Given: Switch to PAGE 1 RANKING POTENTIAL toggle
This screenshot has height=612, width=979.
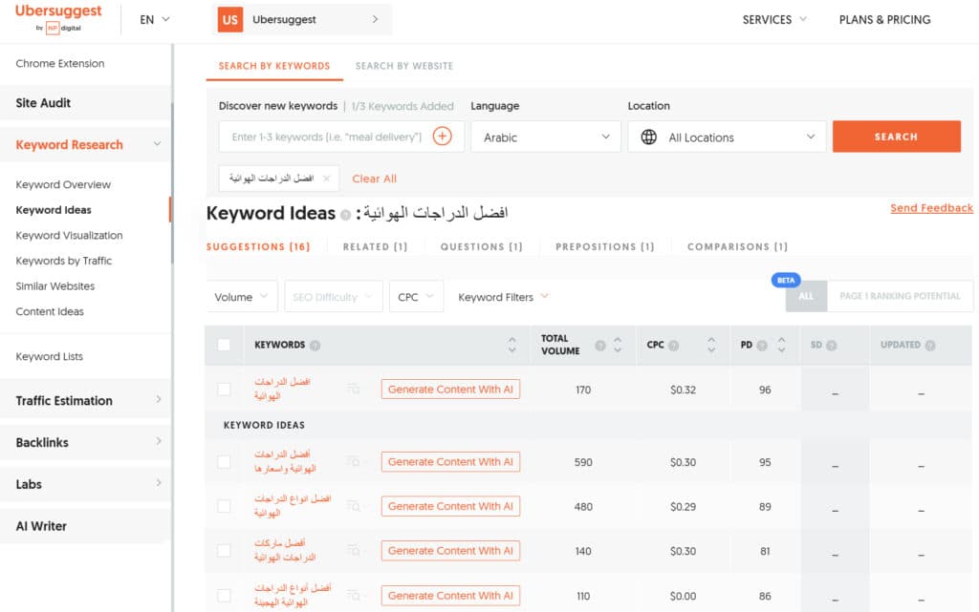Looking at the screenshot, I should click(x=900, y=296).
